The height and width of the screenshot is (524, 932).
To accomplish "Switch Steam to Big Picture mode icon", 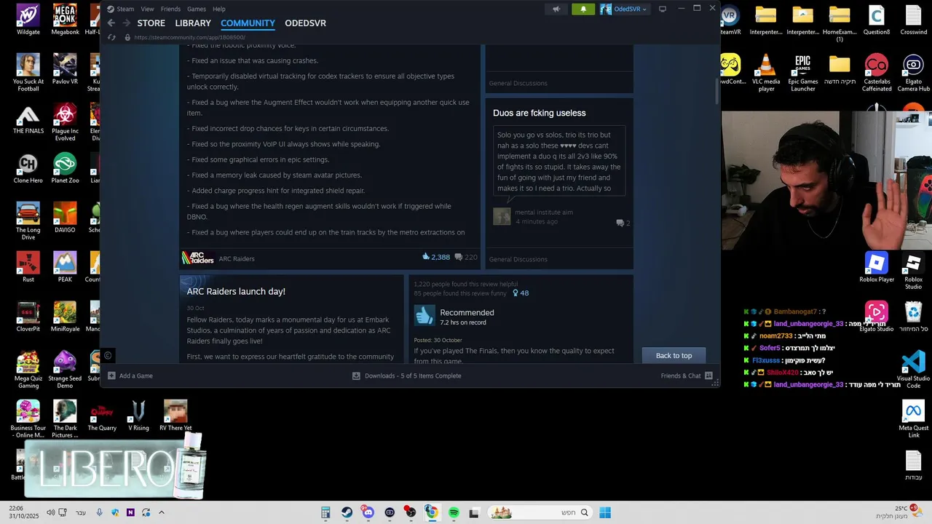I will [x=663, y=9].
